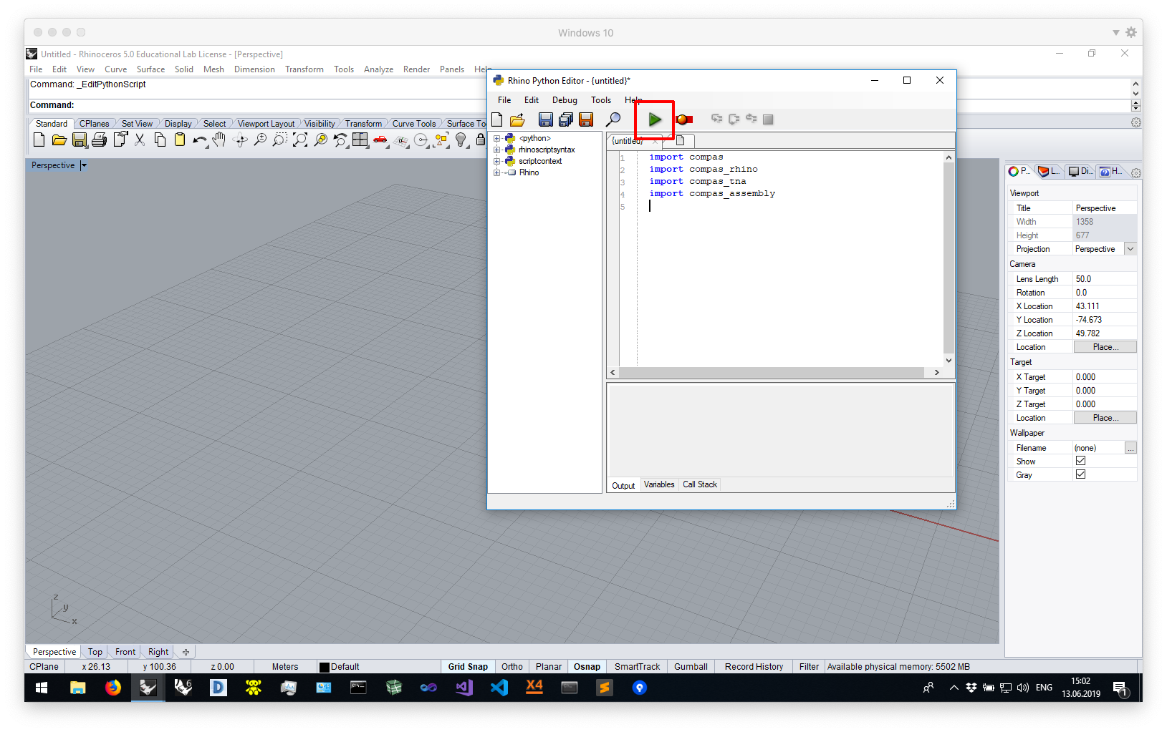
Task: Select the Pan hand tool
Action: [219, 140]
